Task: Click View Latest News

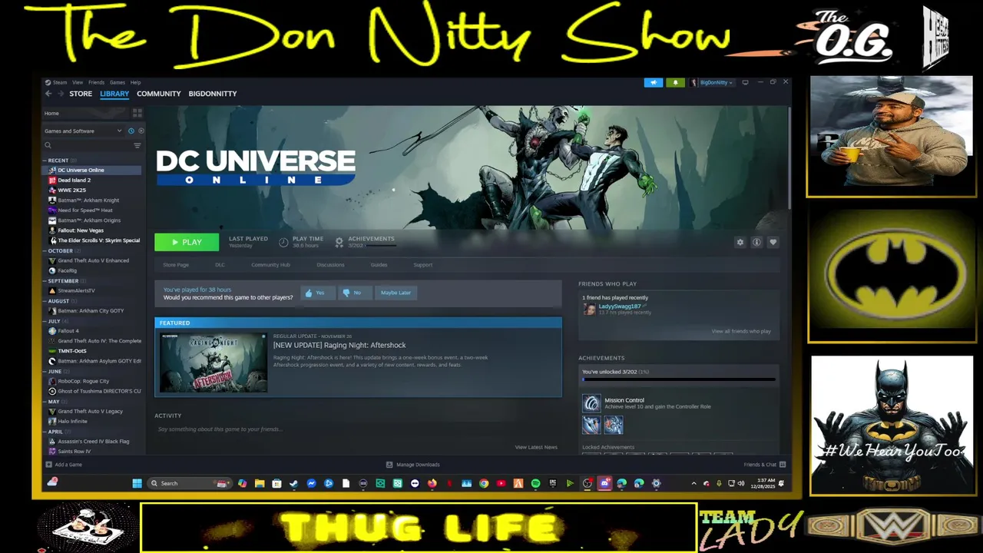Action: 536,447
